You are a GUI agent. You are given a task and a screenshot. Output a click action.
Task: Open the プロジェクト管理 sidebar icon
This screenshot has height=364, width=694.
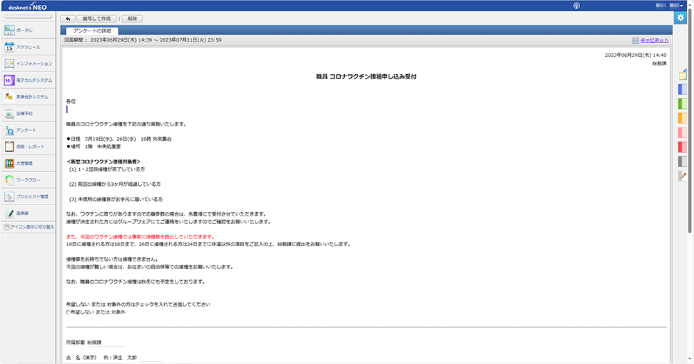click(9, 196)
